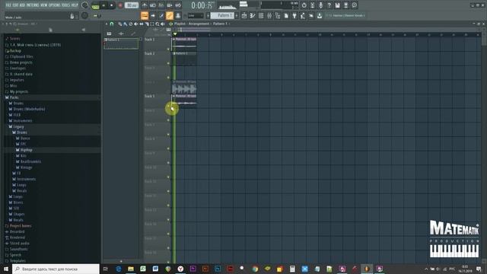
Task: Mute Track 5 using its green dot
Action: click(168, 106)
